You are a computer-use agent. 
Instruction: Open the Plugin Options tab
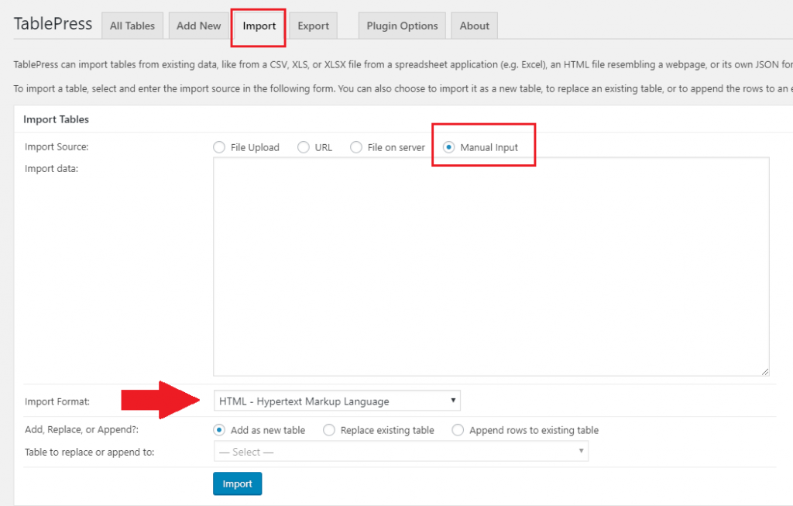401,25
